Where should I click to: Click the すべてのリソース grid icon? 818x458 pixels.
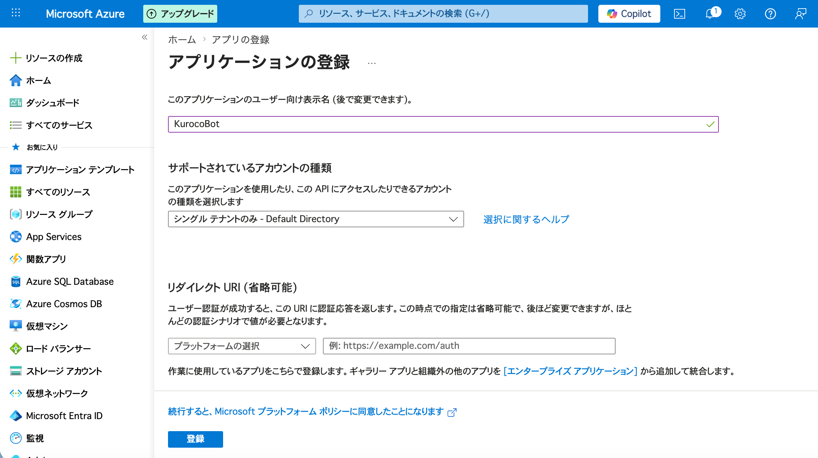(15, 192)
